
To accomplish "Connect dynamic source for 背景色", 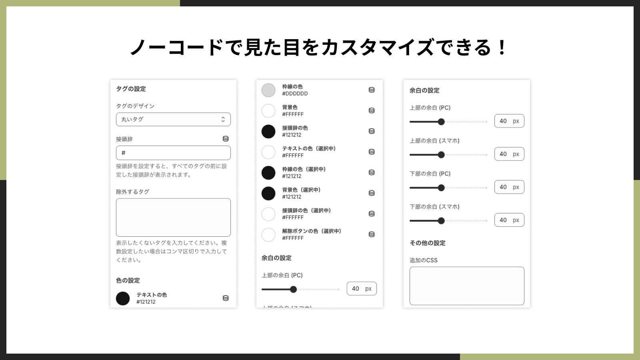I will pyautogui.click(x=371, y=111).
